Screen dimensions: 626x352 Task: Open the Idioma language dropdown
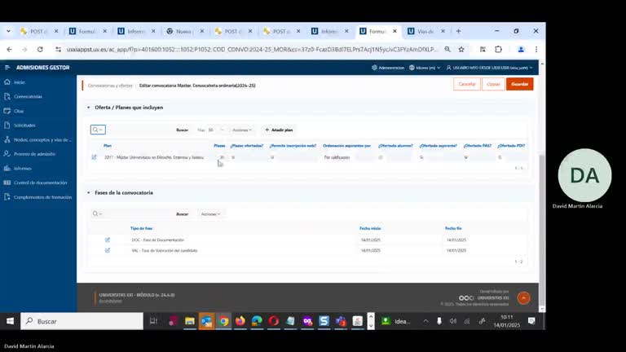tap(425, 68)
